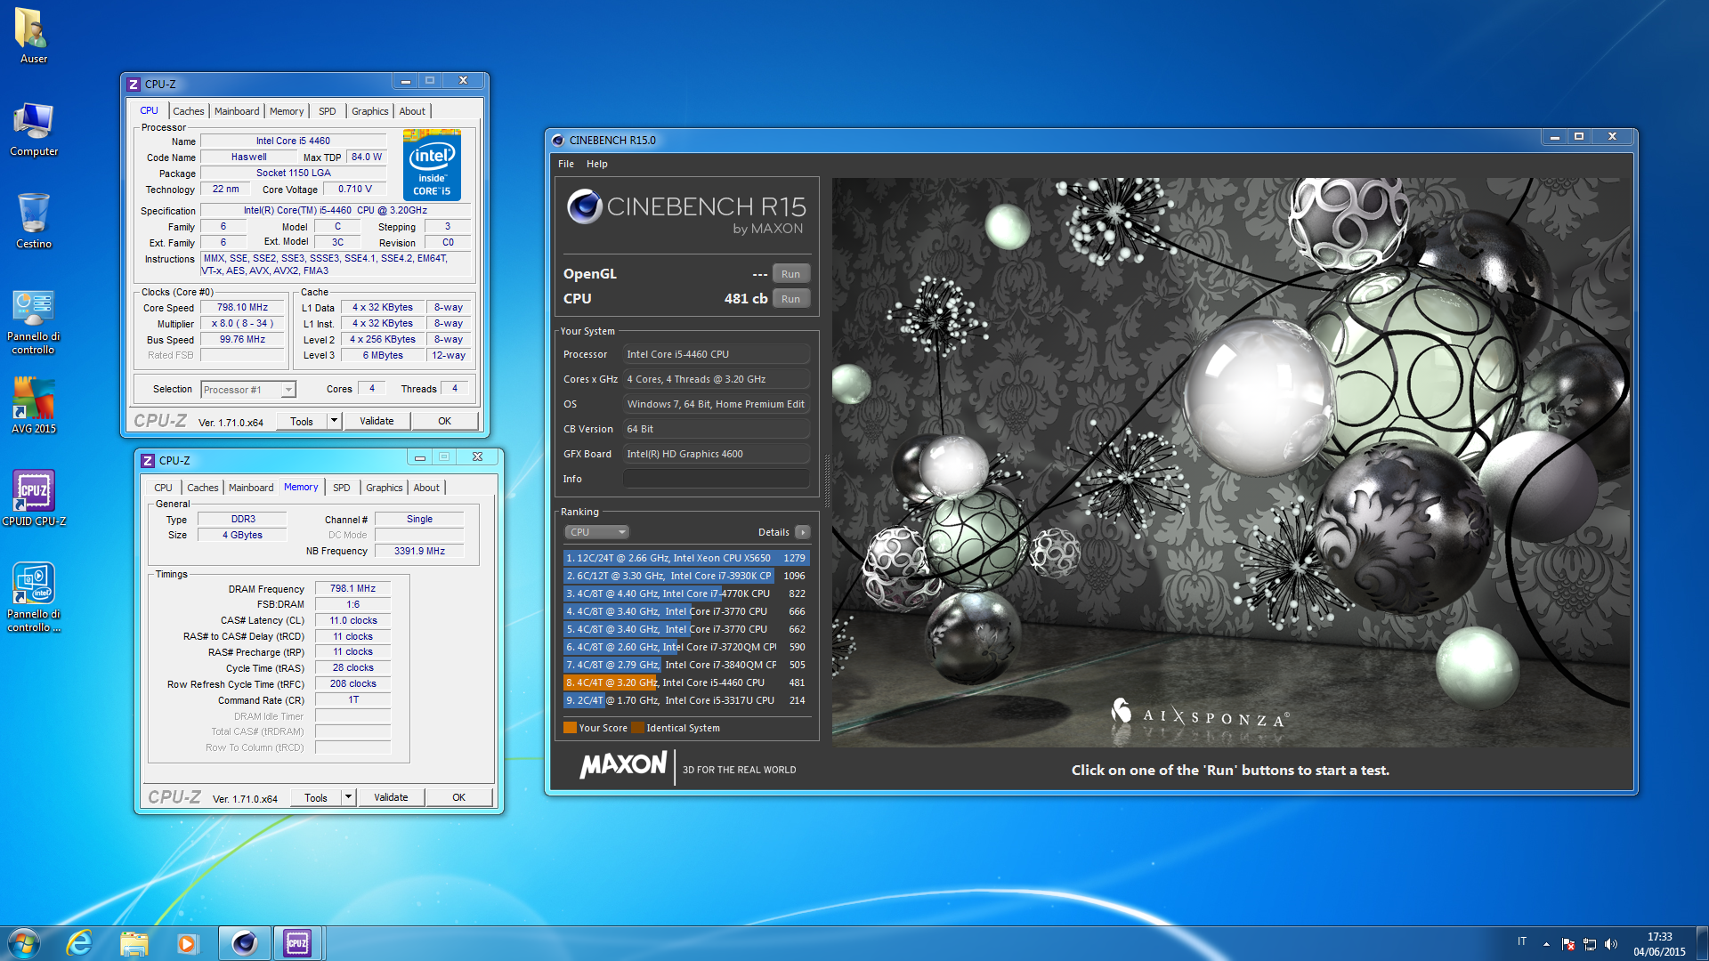1709x961 pixels.
Task: Click Validate in top CPU-Z window
Action: (377, 422)
